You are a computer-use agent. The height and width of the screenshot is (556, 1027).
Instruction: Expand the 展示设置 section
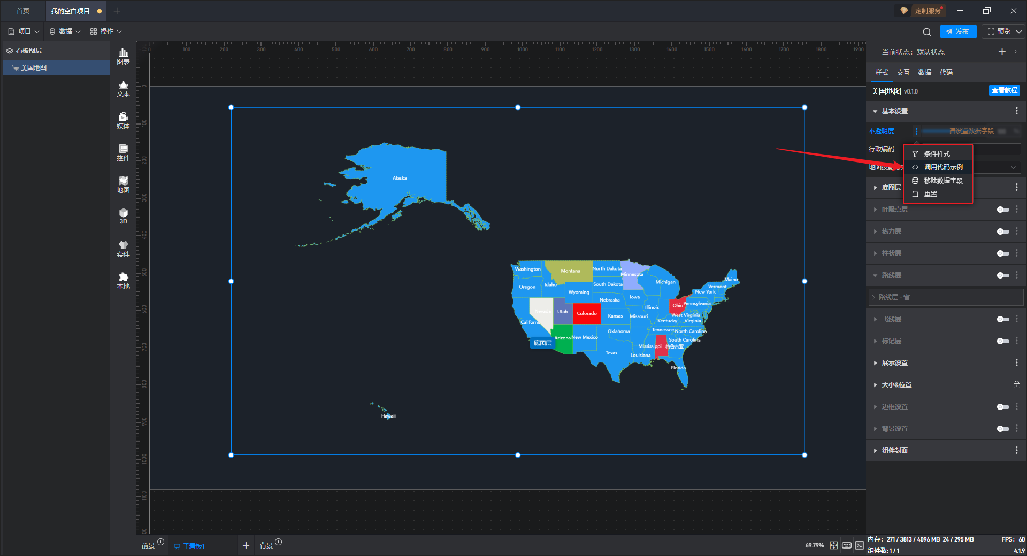(x=894, y=363)
